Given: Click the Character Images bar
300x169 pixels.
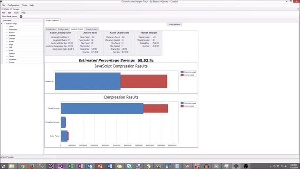Looking at the screenshot, I should click(x=63, y=122).
